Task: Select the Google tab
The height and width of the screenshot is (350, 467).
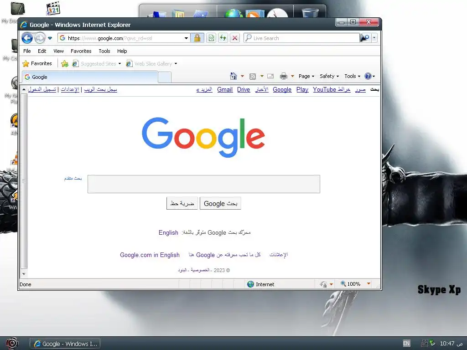Action: tap(90, 77)
